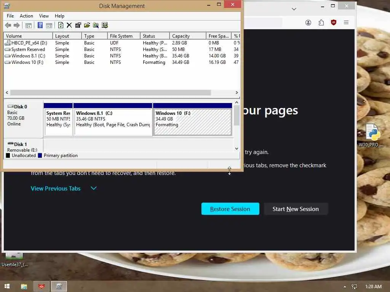The image size is (390, 292).
Task: Expand the View Previous Tabs link
Action: [x=56, y=189]
